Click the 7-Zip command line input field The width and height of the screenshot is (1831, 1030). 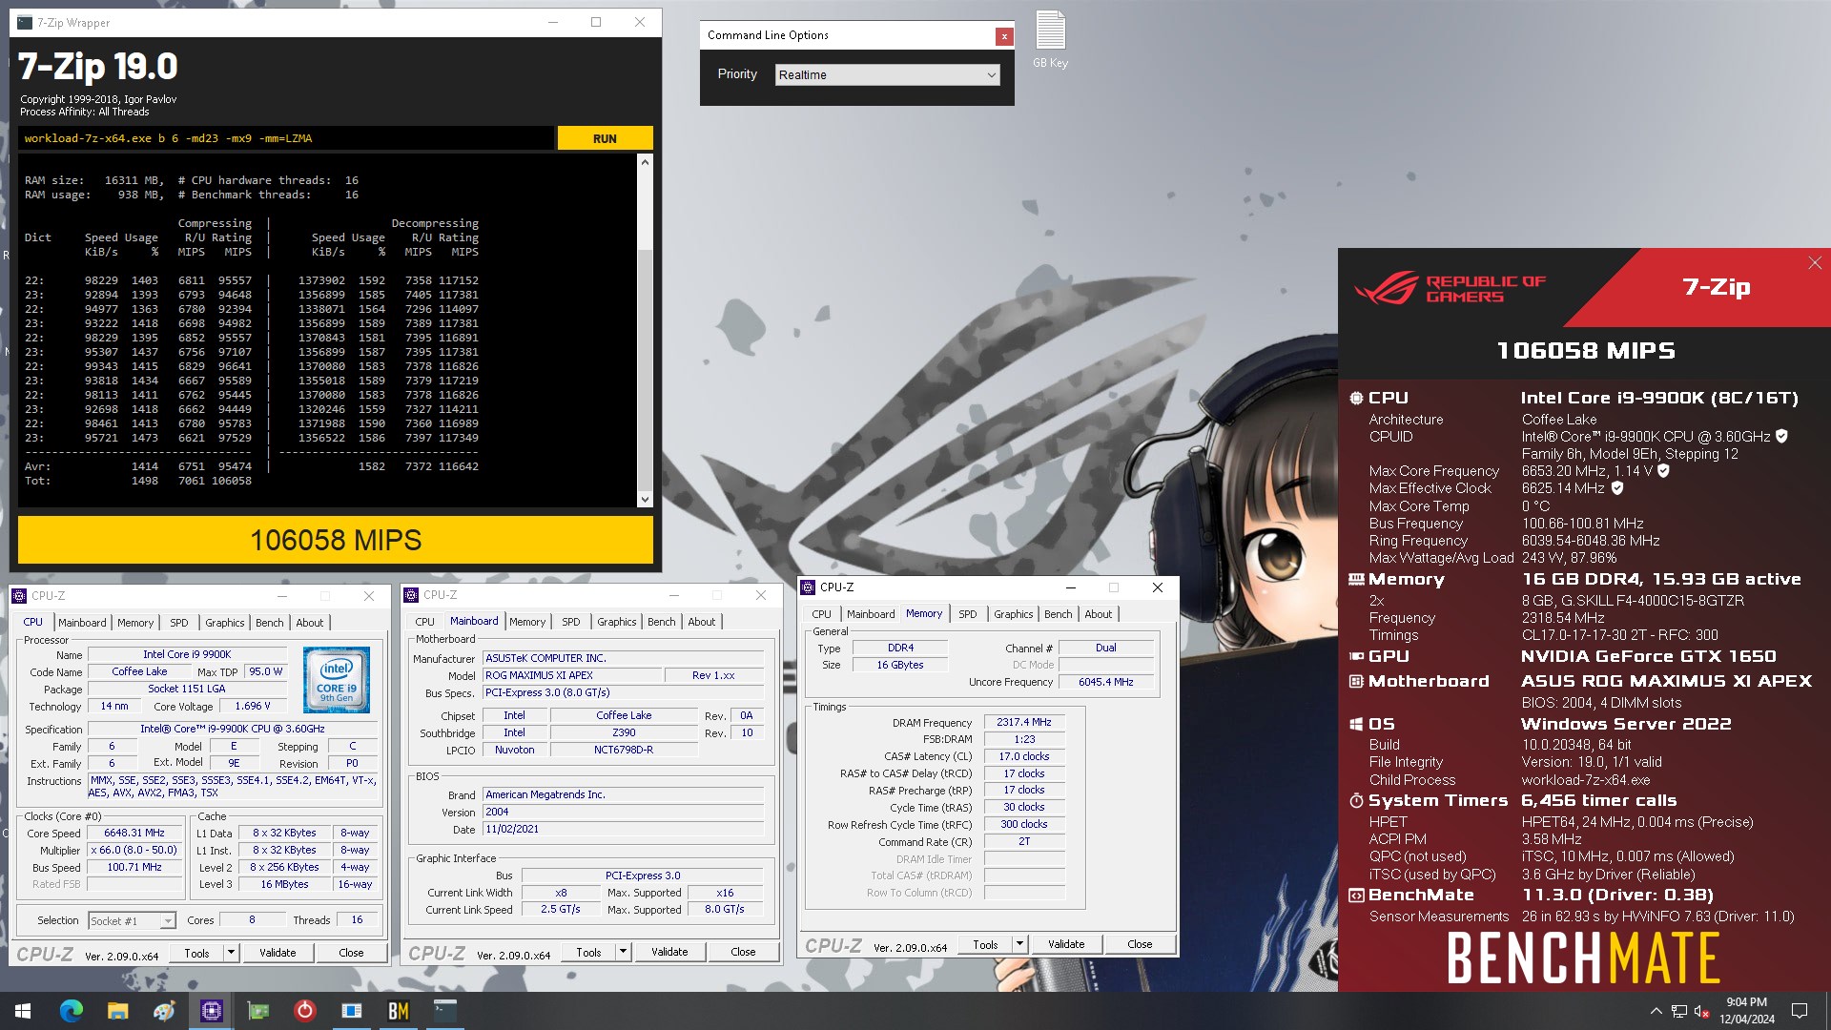click(x=286, y=138)
